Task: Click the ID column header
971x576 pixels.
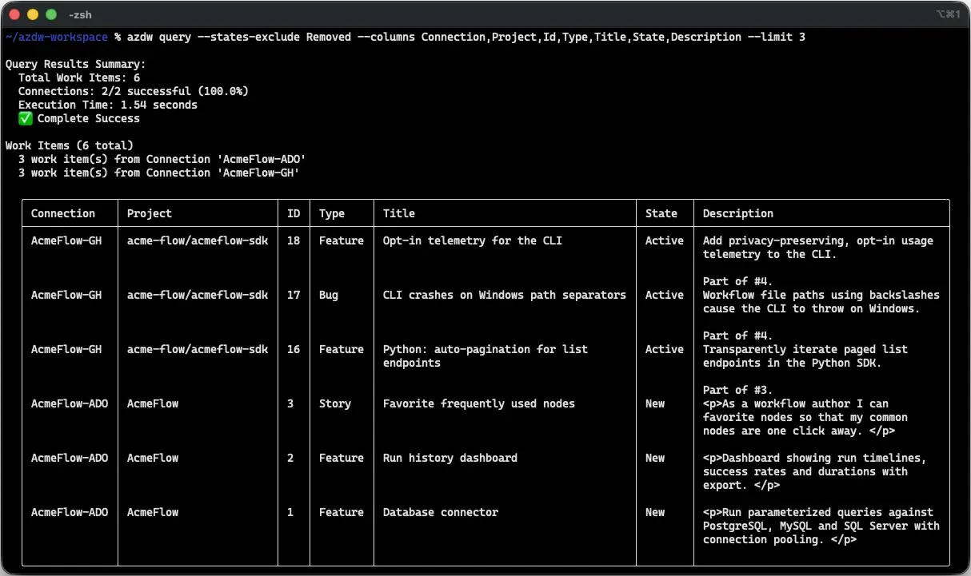Action: tap(294, 213)
